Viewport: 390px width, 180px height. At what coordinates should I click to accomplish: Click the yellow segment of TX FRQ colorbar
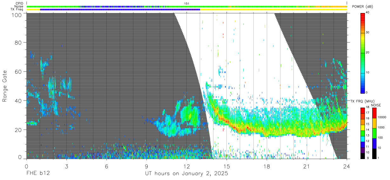pyautogui.click(x=362, y=127)
